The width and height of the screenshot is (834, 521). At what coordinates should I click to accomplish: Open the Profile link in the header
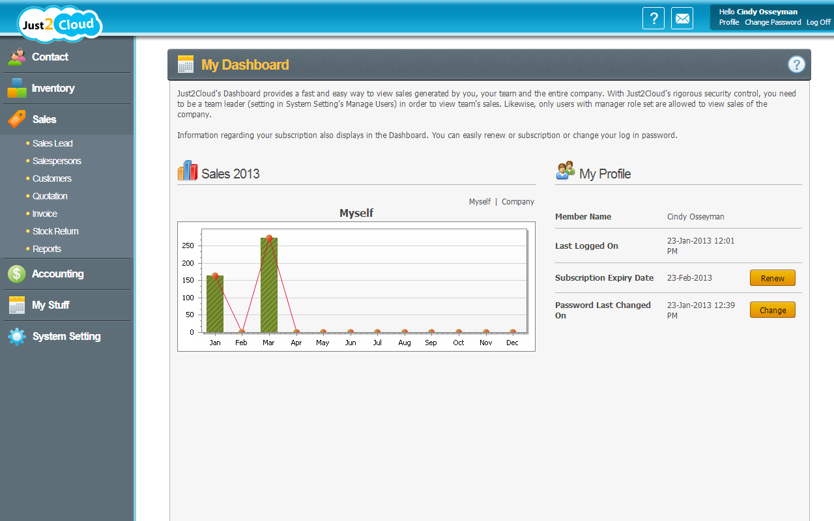728,21
